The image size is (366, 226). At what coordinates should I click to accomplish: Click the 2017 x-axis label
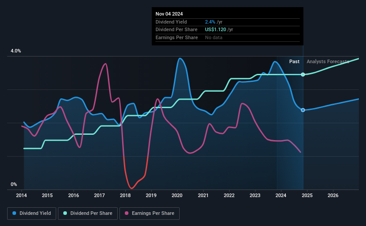99,195
